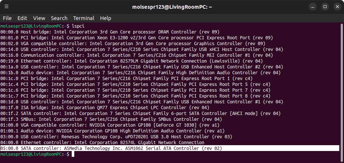Open the Terminal menu
The image size is (344, 163).
pos(84,18)
